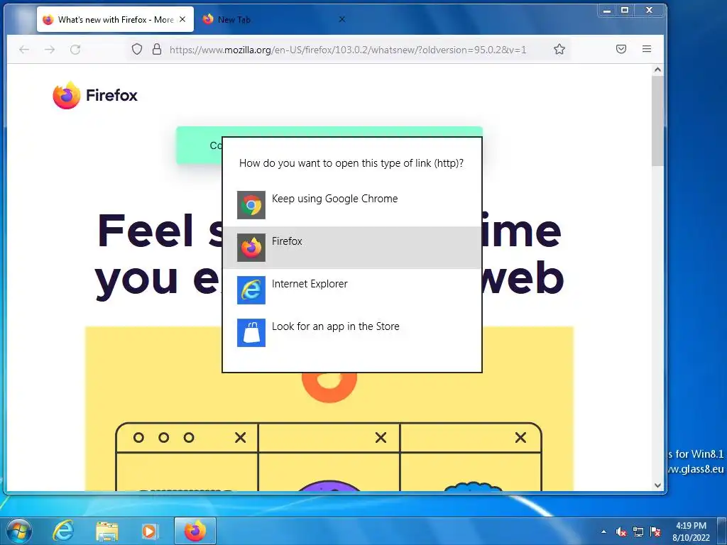
Task: Open the Firefox hamburger application menu
Action: click(x=647, y=49)
